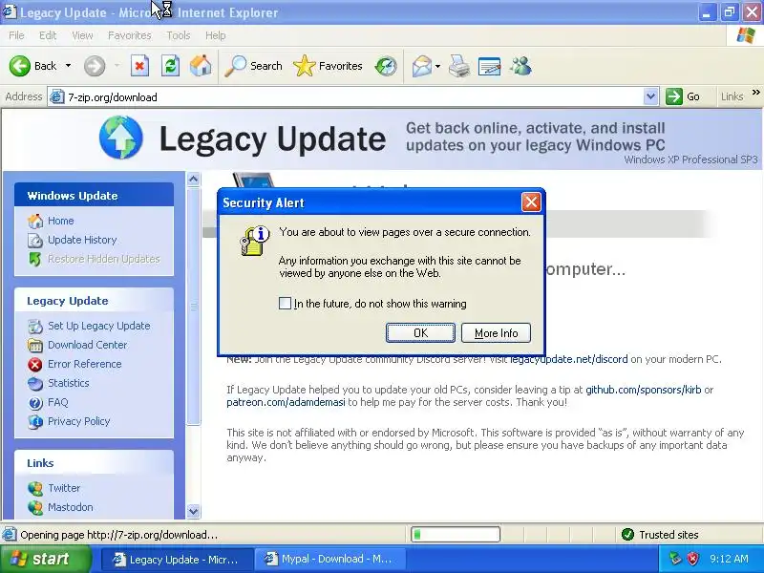Click the Edit page toolbar icon
The height and width of the screenshot is (573, 764).
tap(489, 66)
